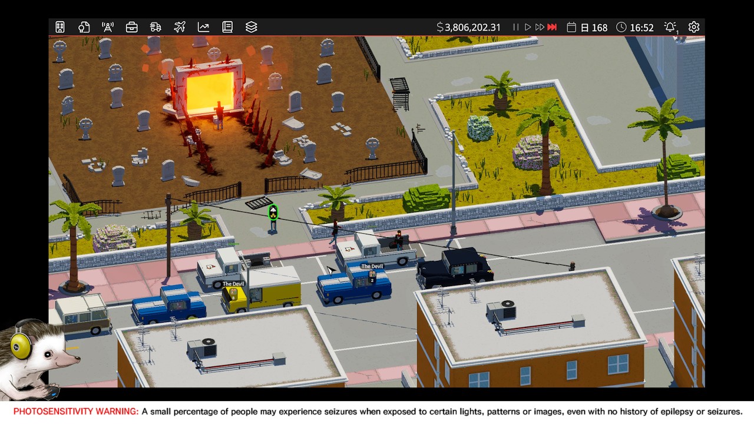This screenshot has height=424, width=754.
Task: Open the delivery truck logistics menu
Action: [x=156, y=27]
